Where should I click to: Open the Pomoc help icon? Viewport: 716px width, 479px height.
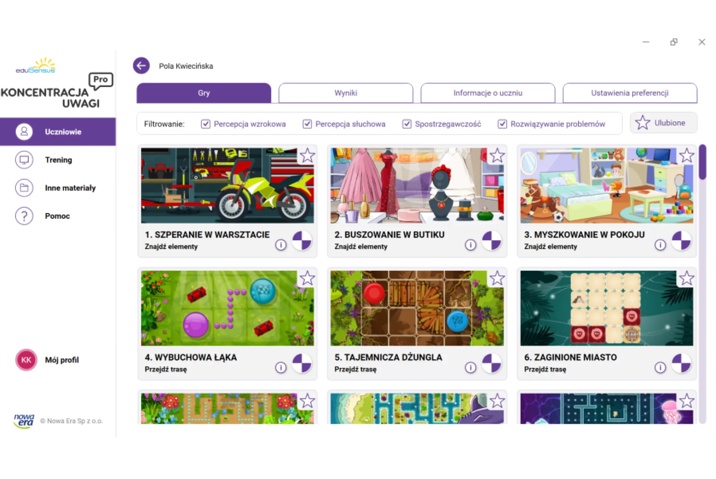click(x=24, y=216)
